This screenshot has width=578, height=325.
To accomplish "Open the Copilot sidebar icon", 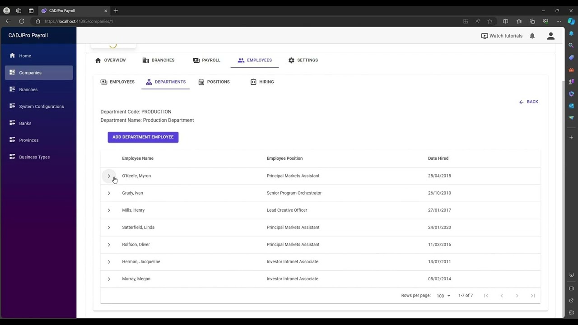I will (571, 21).
